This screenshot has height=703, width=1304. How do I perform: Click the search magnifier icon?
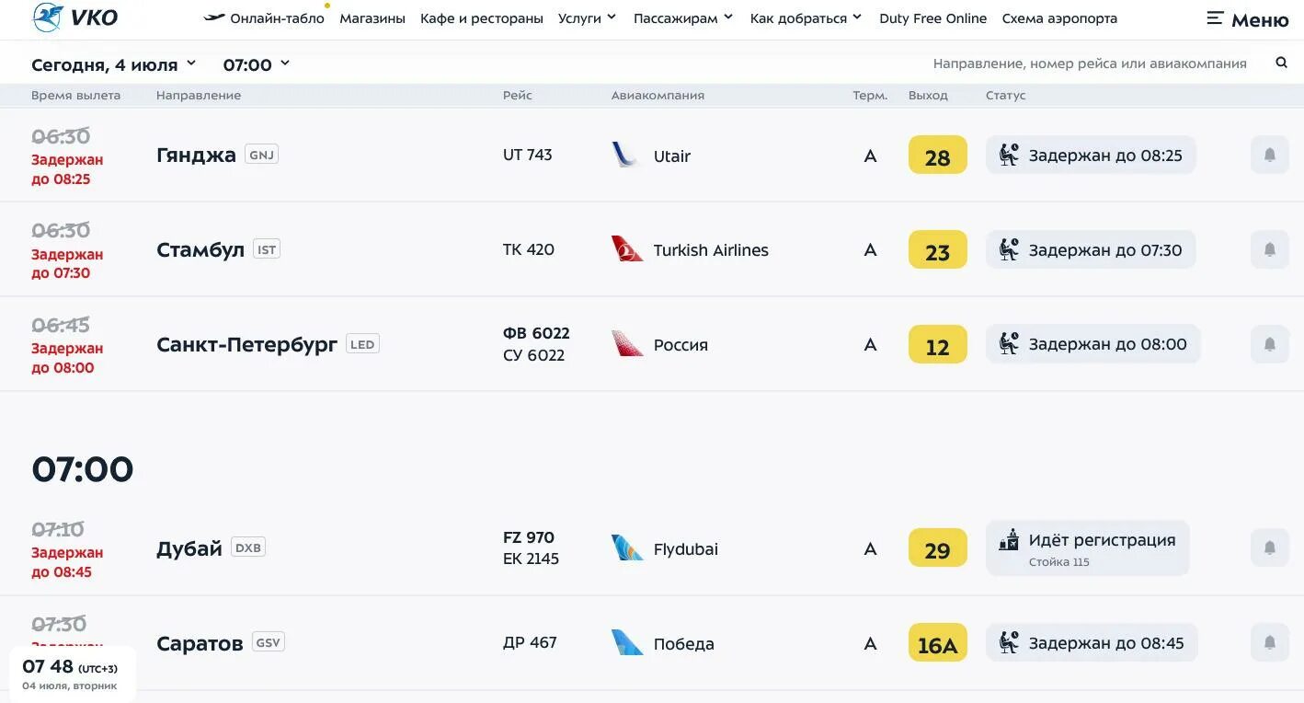1281,63
